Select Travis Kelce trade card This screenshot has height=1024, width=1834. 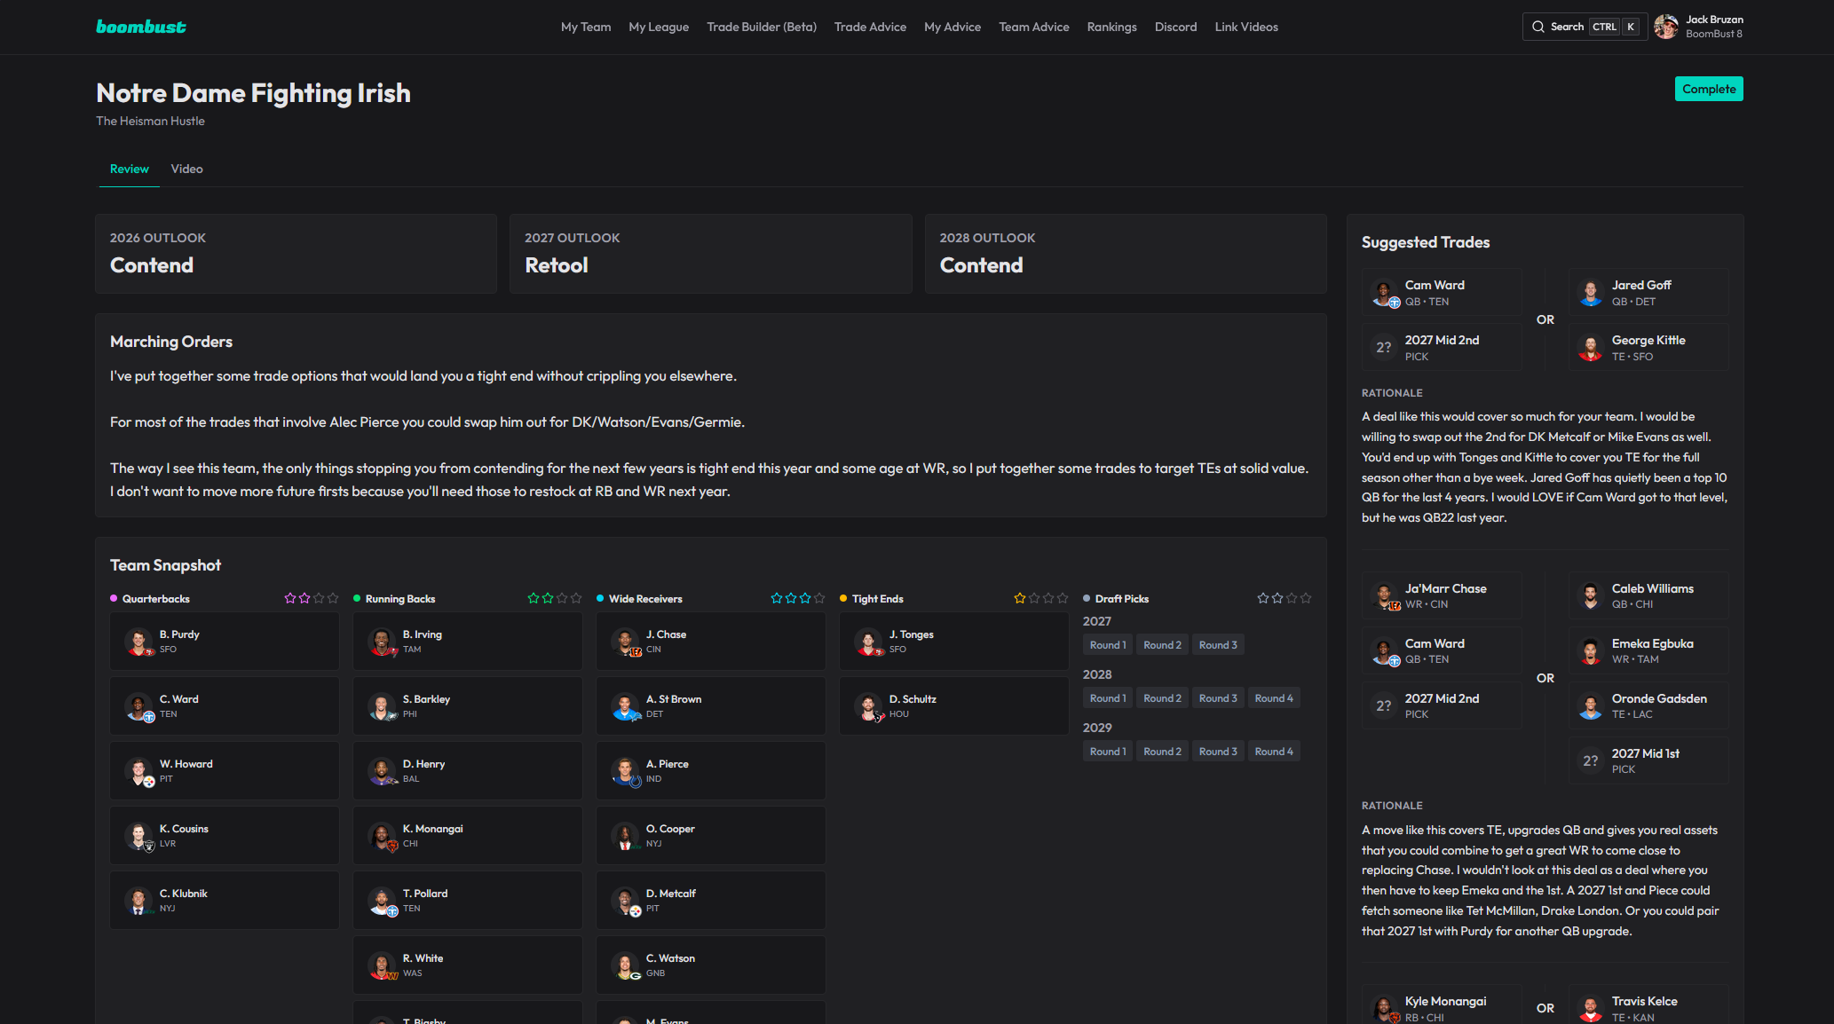(x=1648, y=1004)
